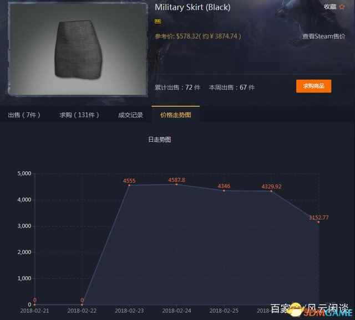Switch to the 求购 (131件) tab
This screenshot has width=355, height=320.
(79, 115)
